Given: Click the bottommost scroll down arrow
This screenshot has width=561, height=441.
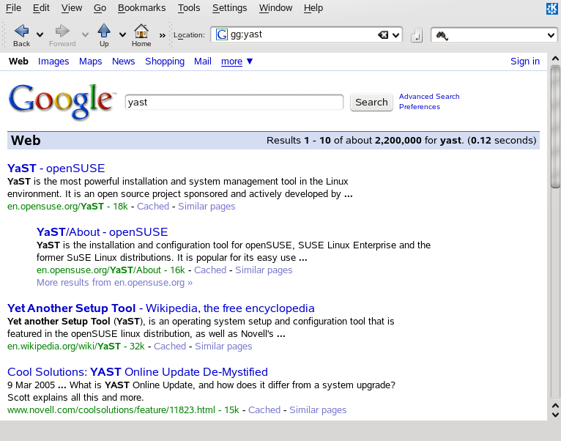Looking at the screenshot, I should pos(555,415).
